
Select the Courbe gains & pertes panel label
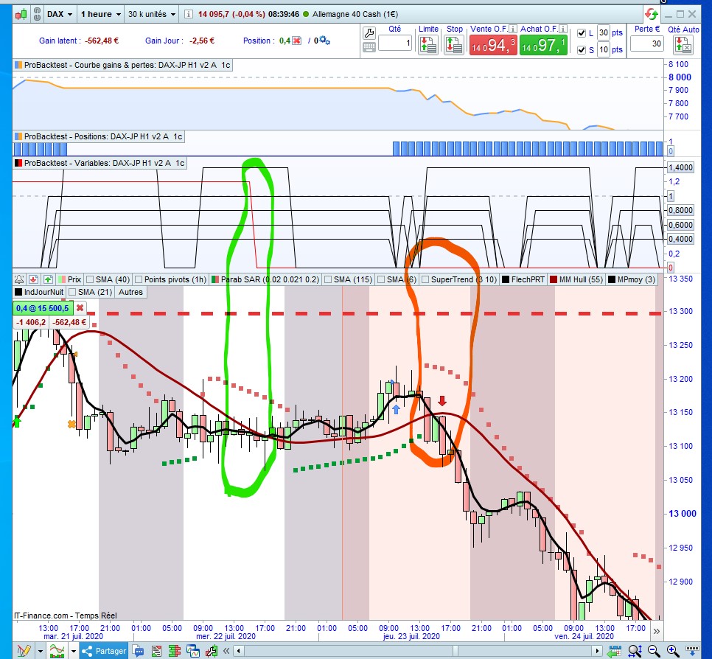pyautogui.click(x=124, y=65)
